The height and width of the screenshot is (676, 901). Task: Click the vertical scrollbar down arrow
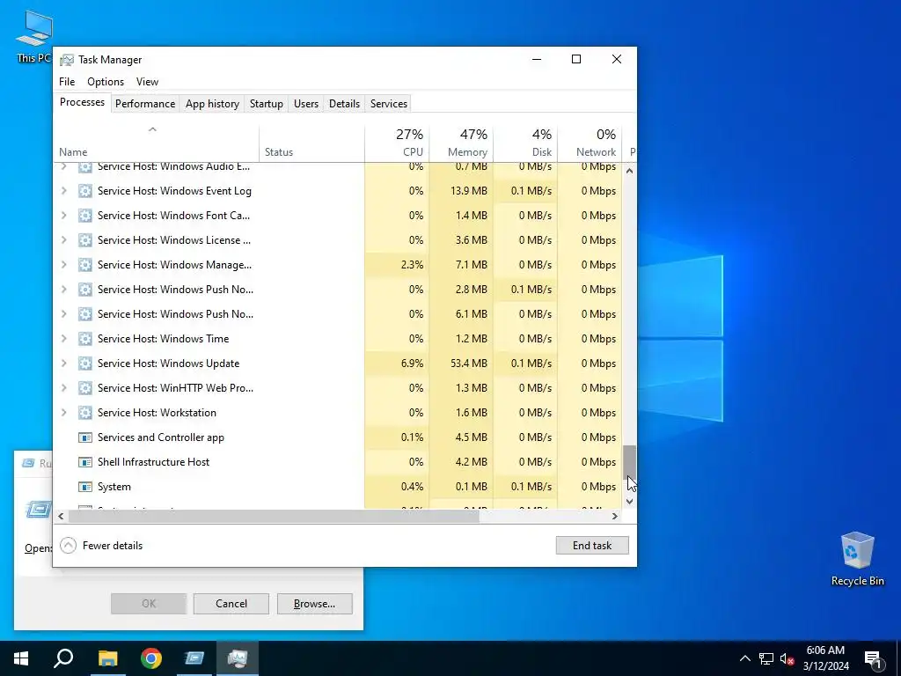click(630, 501)
